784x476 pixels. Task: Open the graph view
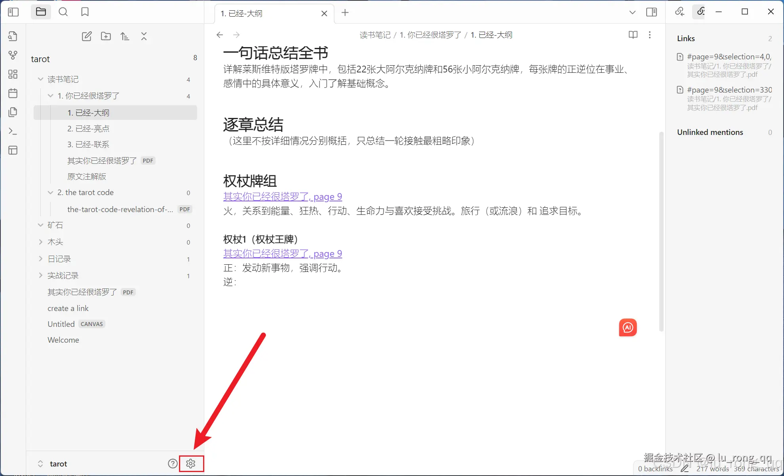(x=13, y=55)
